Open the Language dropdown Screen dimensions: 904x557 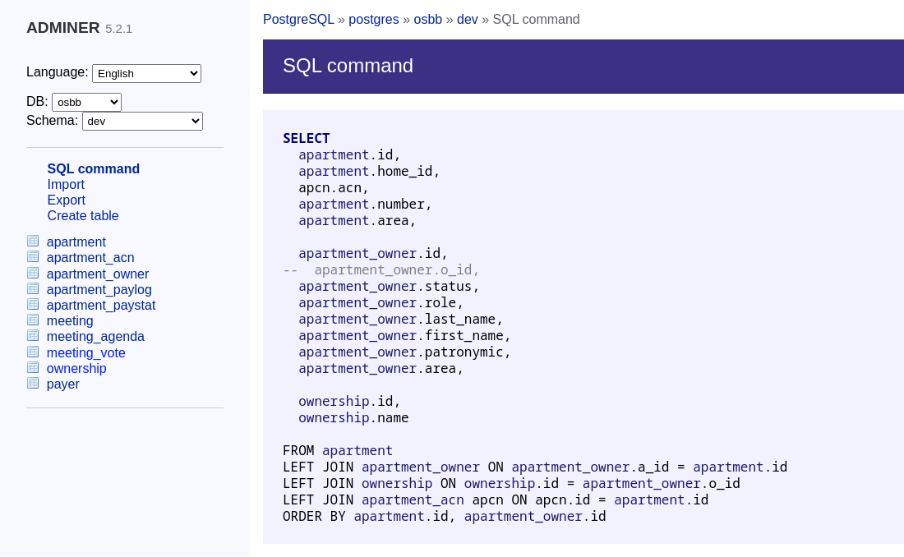[x=146, y=73]
